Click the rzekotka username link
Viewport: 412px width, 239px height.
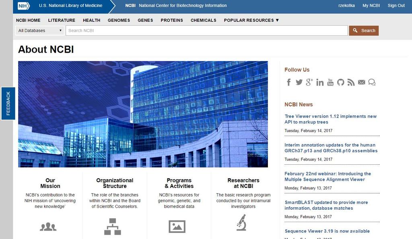tap(346, 6)
